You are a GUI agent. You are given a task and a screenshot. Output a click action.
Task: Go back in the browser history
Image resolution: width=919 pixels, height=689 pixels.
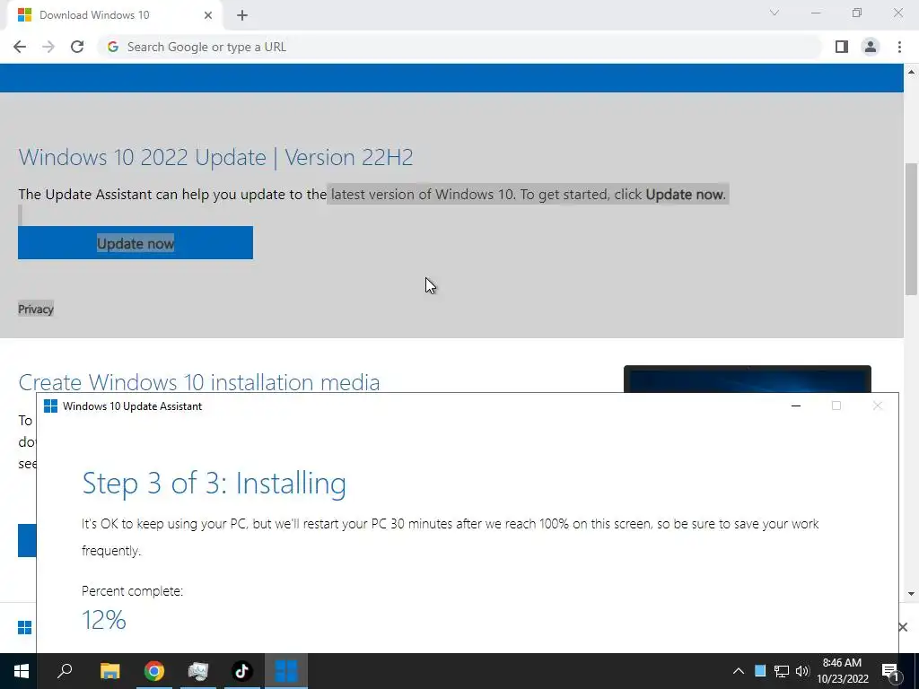coord(20,47)
